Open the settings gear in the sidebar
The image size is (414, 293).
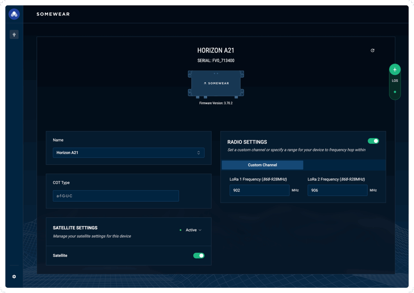pos(14,276)
